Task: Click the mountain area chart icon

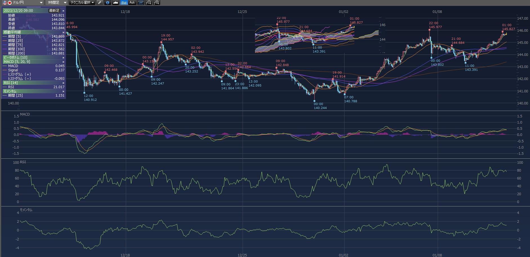Action: [115, 3]
